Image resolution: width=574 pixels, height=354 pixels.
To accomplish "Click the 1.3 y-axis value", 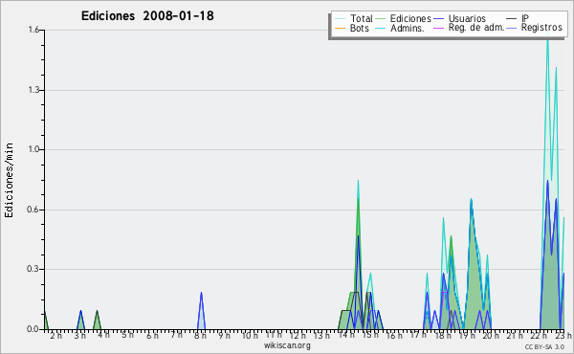I will click(x=33, y=90).
